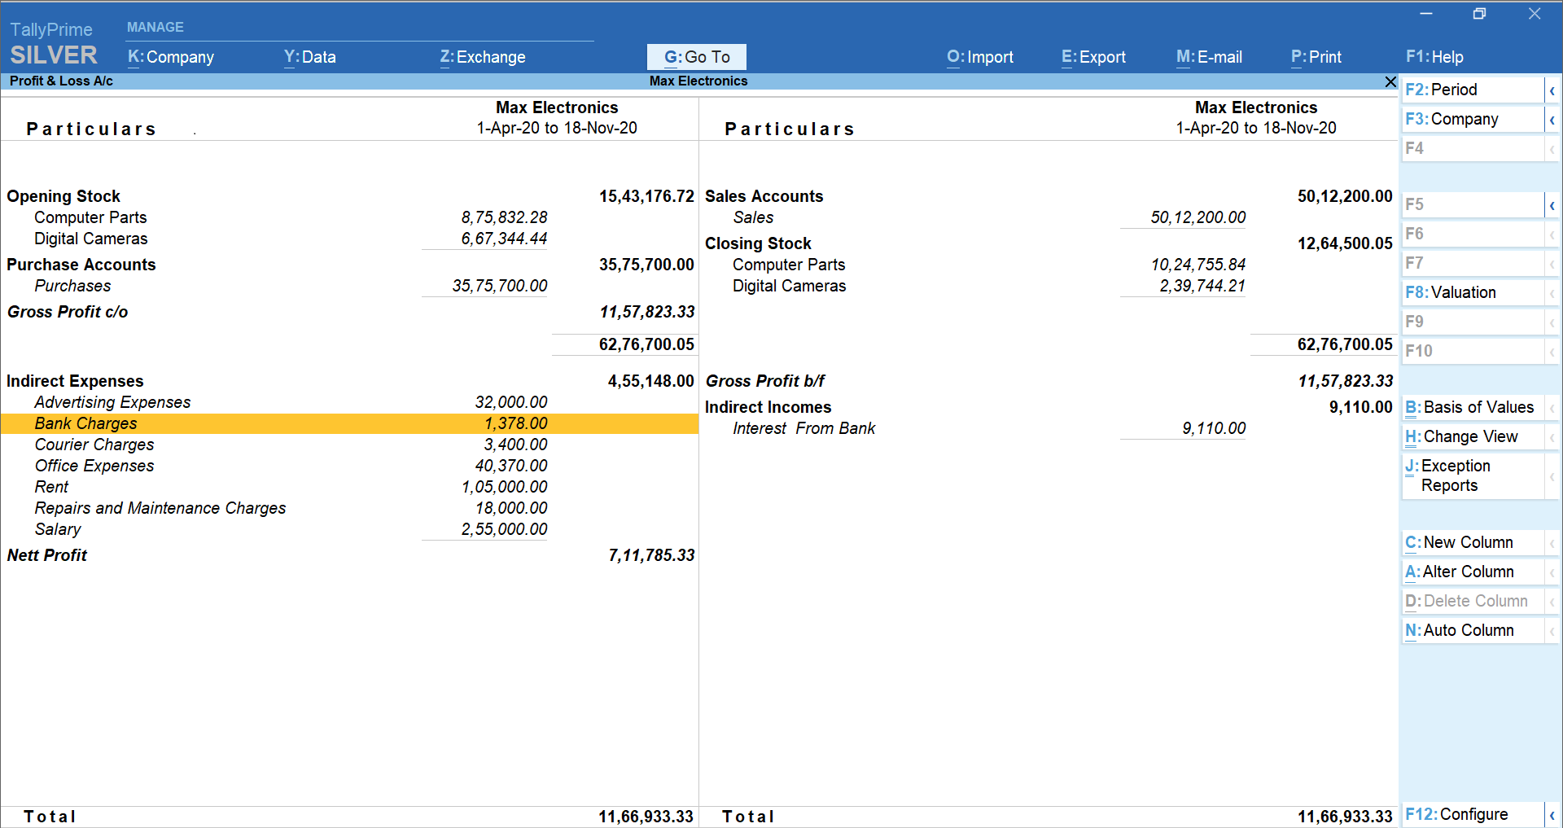Viewport: 1563px width, 828px height.
Task: E-mail the Max Electronics report
Action: tap(1210, 57)
